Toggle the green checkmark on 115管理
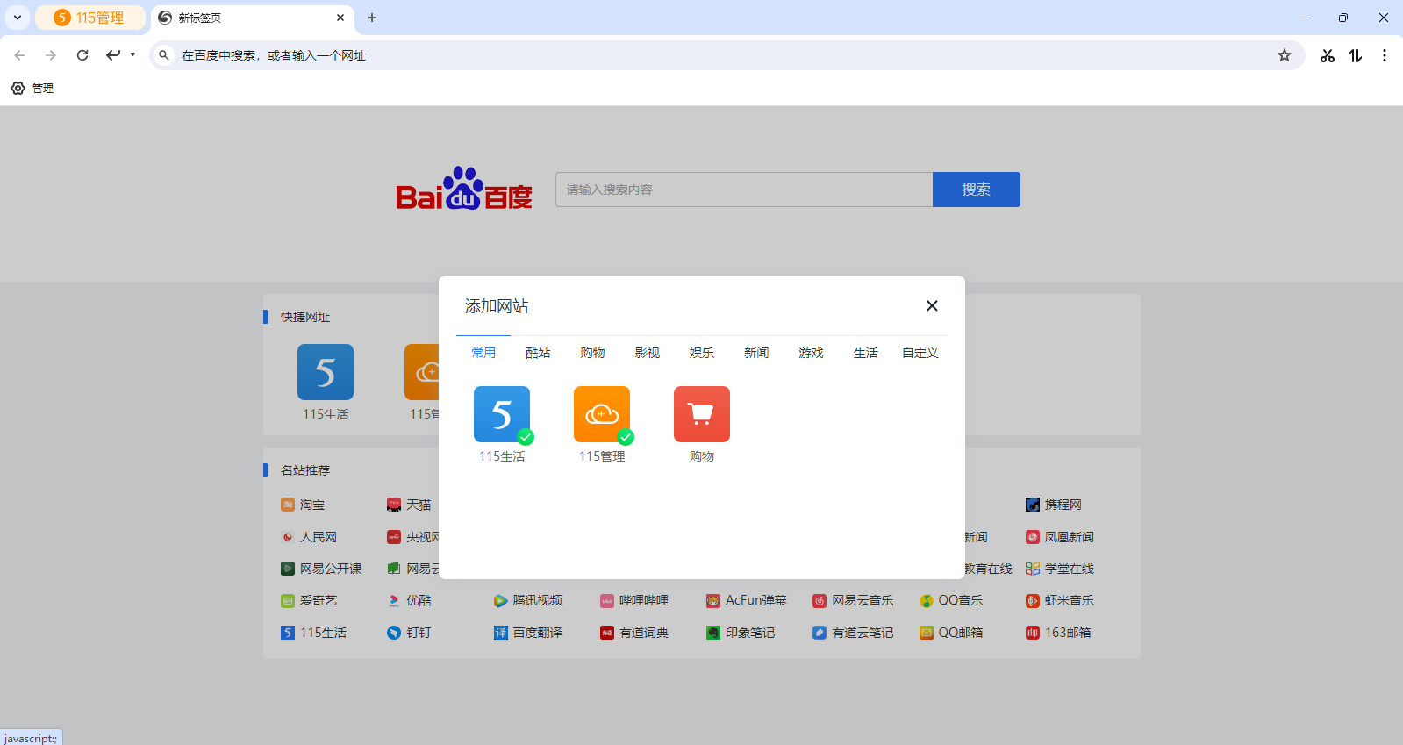Screen dimensions: 1403x745 (x=626, y=437)
